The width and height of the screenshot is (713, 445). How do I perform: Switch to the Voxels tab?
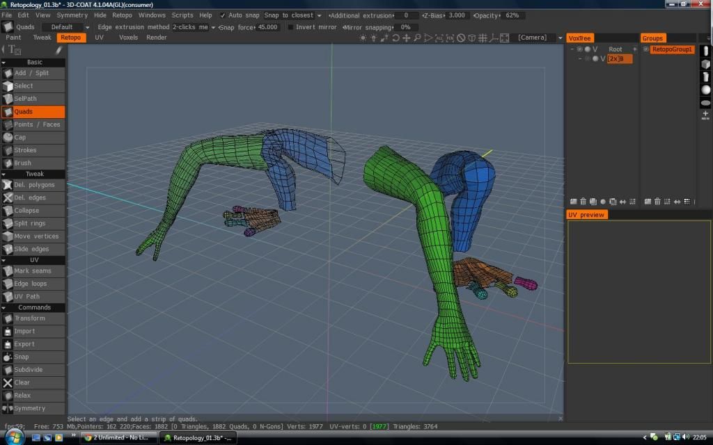coord(128,38)
